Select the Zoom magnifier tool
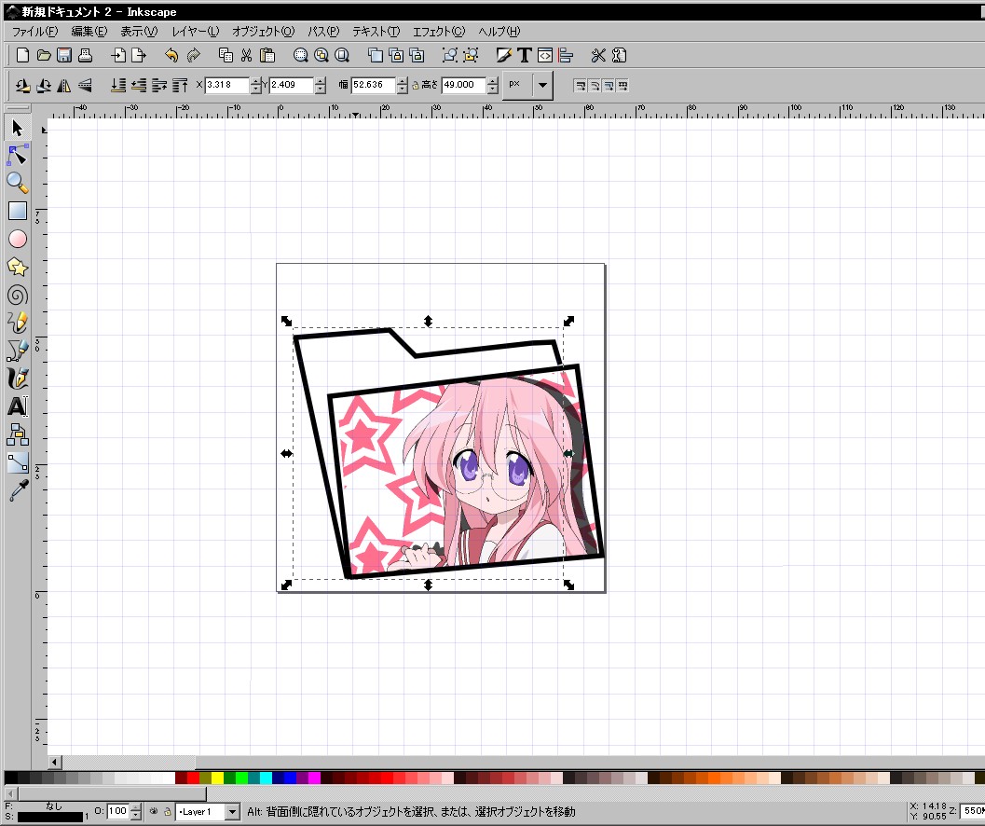985x826 pixels. pos(17,183)
